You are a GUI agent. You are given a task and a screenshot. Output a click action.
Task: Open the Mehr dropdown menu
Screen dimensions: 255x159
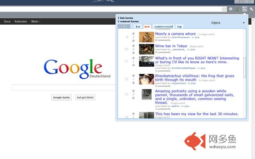[36, 21]
